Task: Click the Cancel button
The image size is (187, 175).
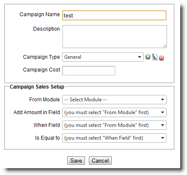Action: pos(100,161)
